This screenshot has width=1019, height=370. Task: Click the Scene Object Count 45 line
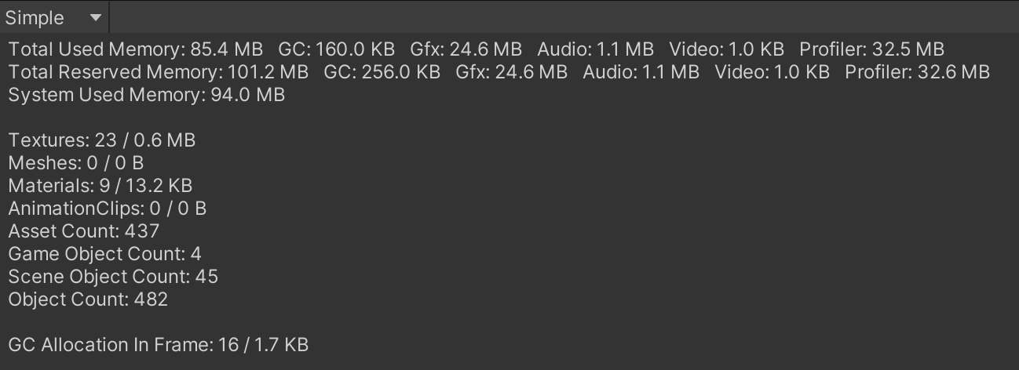113,277
